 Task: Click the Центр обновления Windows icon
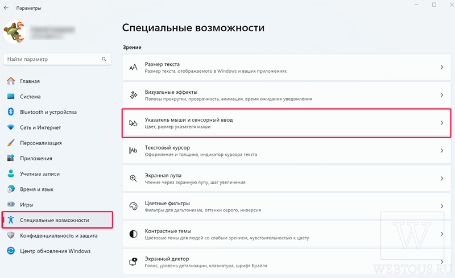pos(11,251)
